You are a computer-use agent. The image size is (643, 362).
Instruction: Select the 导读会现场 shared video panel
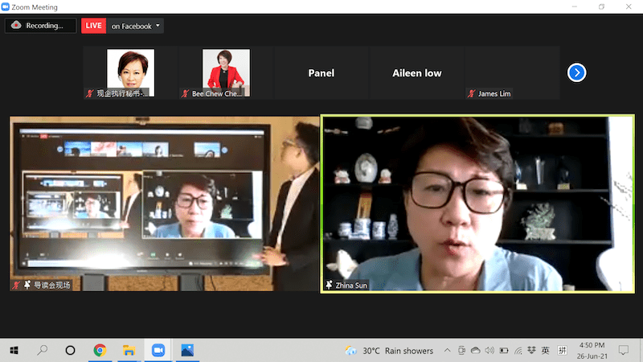pos(164,203)
